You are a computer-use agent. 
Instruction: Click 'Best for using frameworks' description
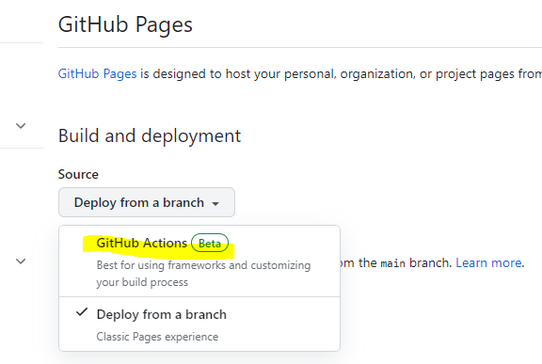(x=203, y=274)
